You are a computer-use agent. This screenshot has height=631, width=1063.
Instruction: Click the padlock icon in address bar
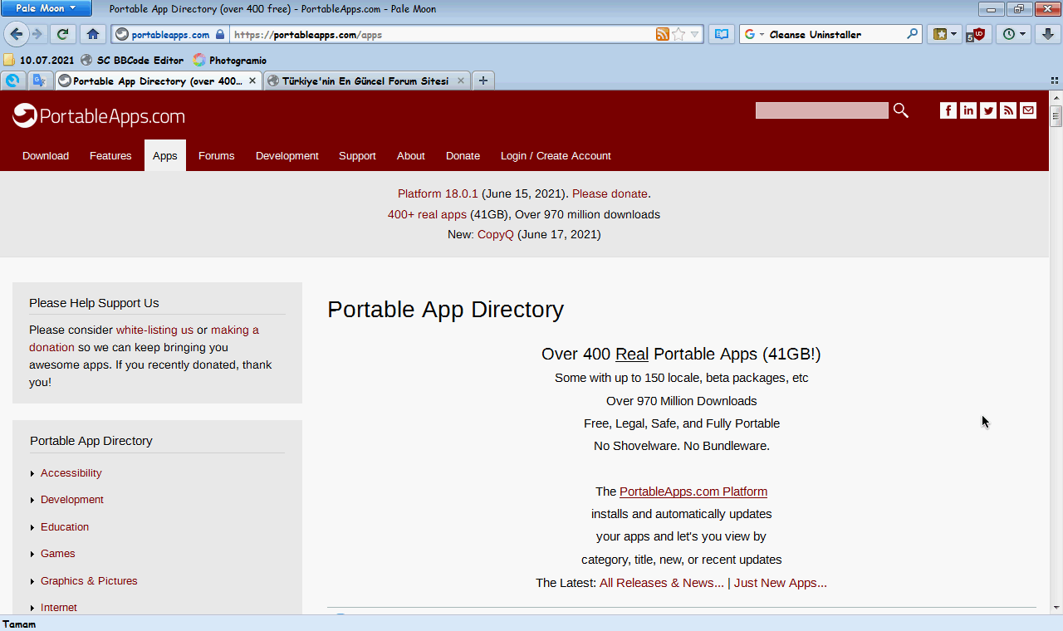click(220, 35)
